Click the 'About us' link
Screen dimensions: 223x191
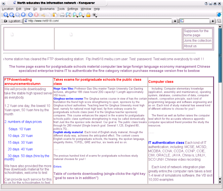pyautogui.click(x=190, y=46)
